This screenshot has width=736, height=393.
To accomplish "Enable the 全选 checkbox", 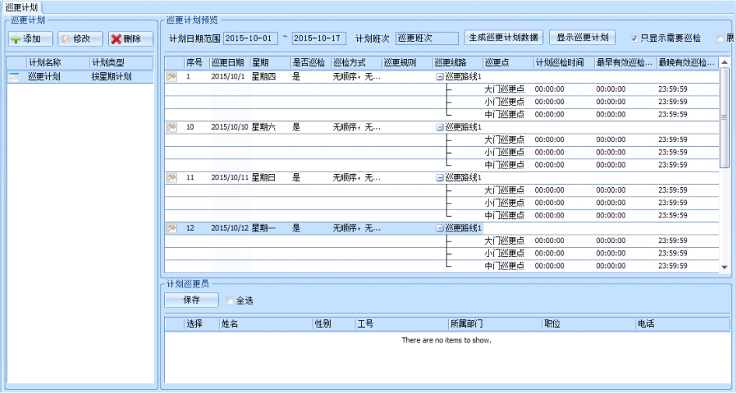I will click(x=230, y=301).
